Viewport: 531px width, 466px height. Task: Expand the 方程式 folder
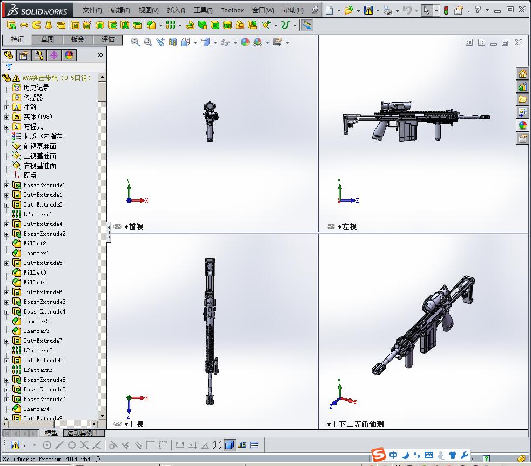(7, 127)
